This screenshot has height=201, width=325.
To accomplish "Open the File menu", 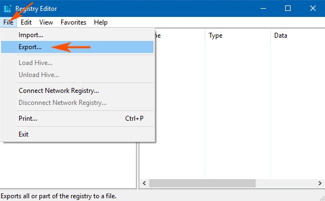I will click(8, 22).
